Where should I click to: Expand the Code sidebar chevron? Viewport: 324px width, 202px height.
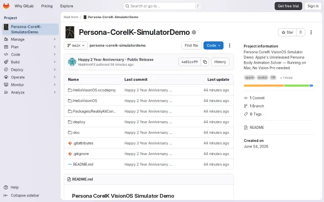[55, 55]
